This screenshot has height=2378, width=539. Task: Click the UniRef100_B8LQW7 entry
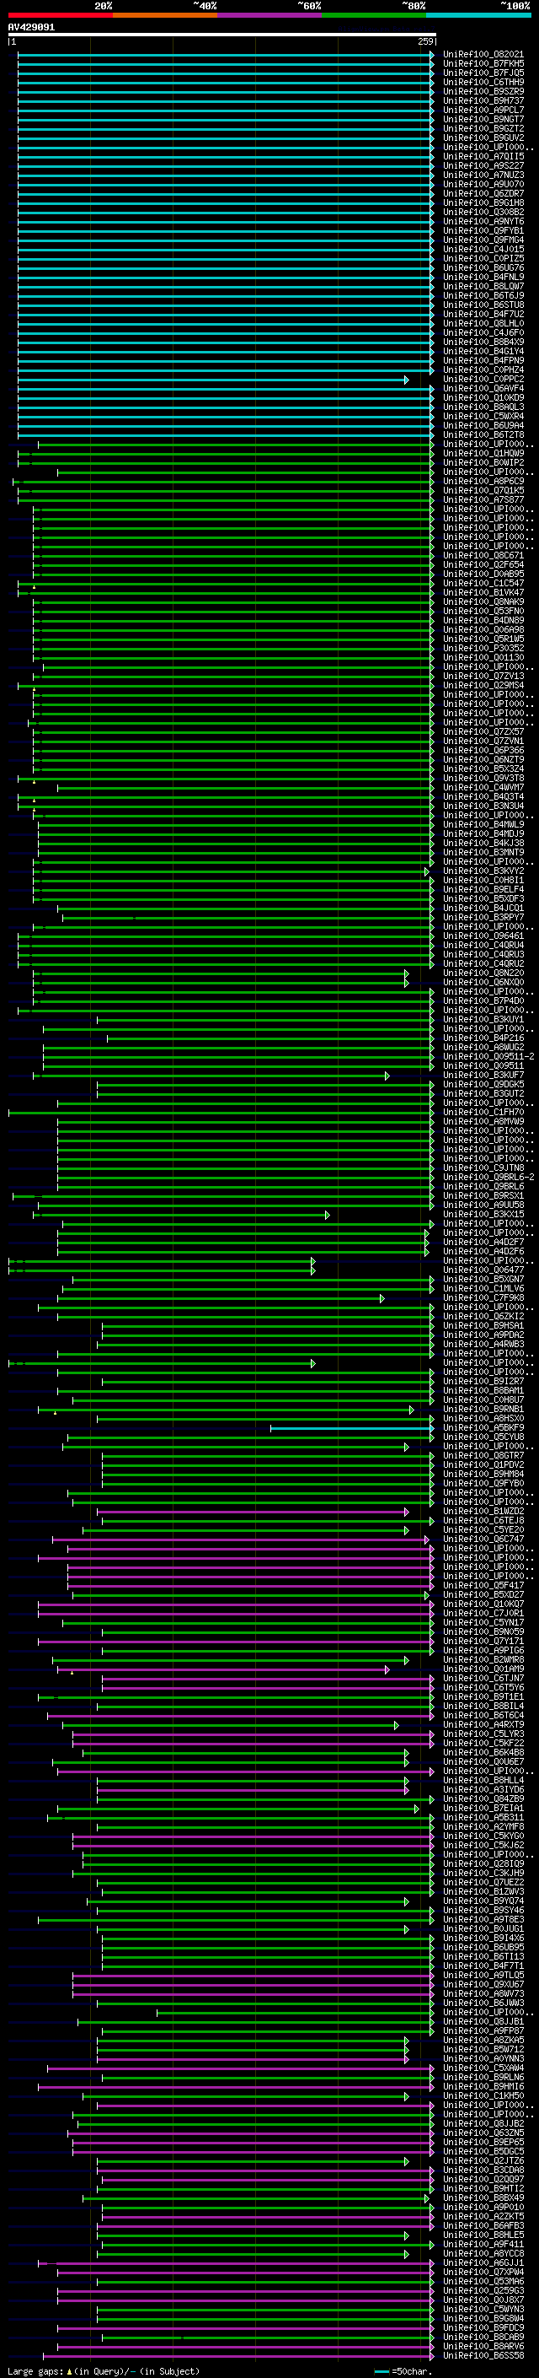coord(483,286)
